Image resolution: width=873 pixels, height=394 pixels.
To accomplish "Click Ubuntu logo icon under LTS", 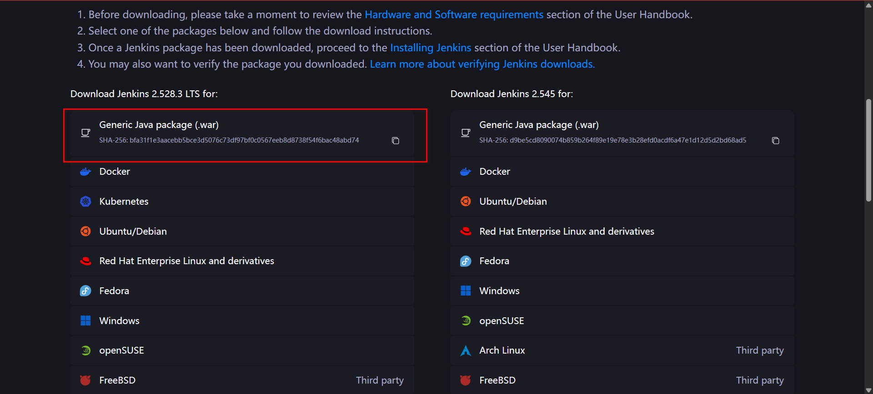I will point(85,231).
